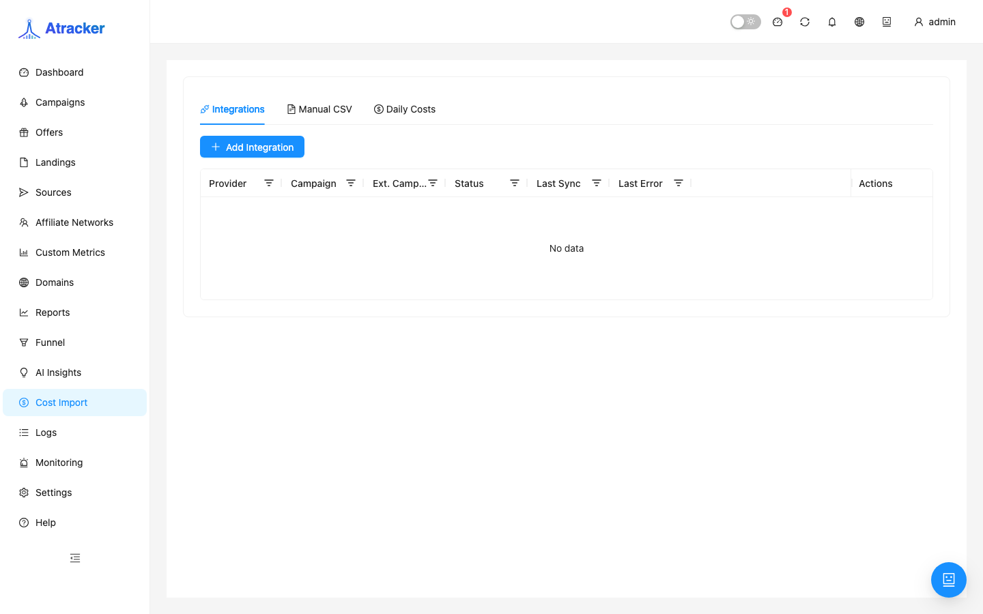Open the language globe icon
This screenshot has height=614, width=983.
coord(859,22)
